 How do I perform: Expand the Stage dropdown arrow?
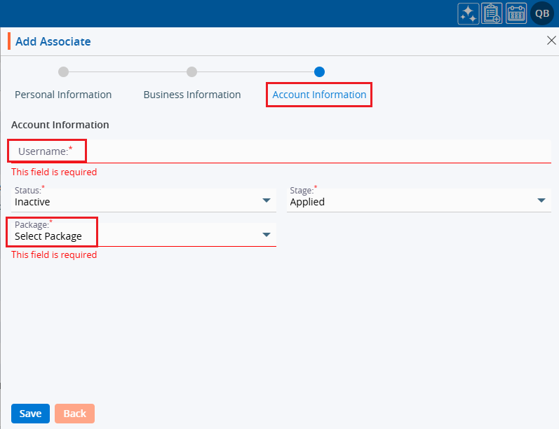point(541,201)
